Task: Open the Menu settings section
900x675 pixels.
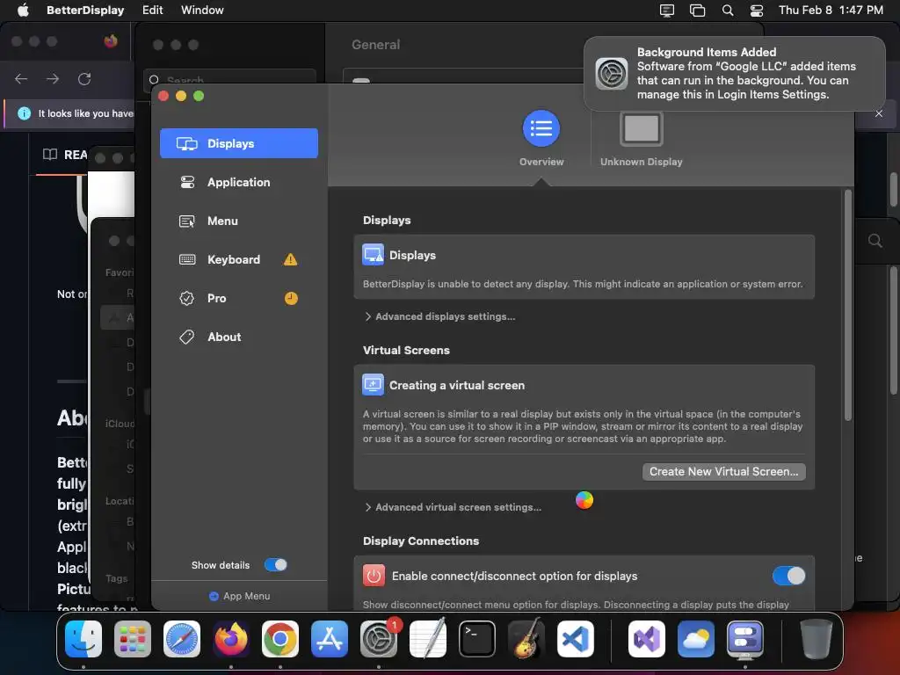Action: click(239, 221)
